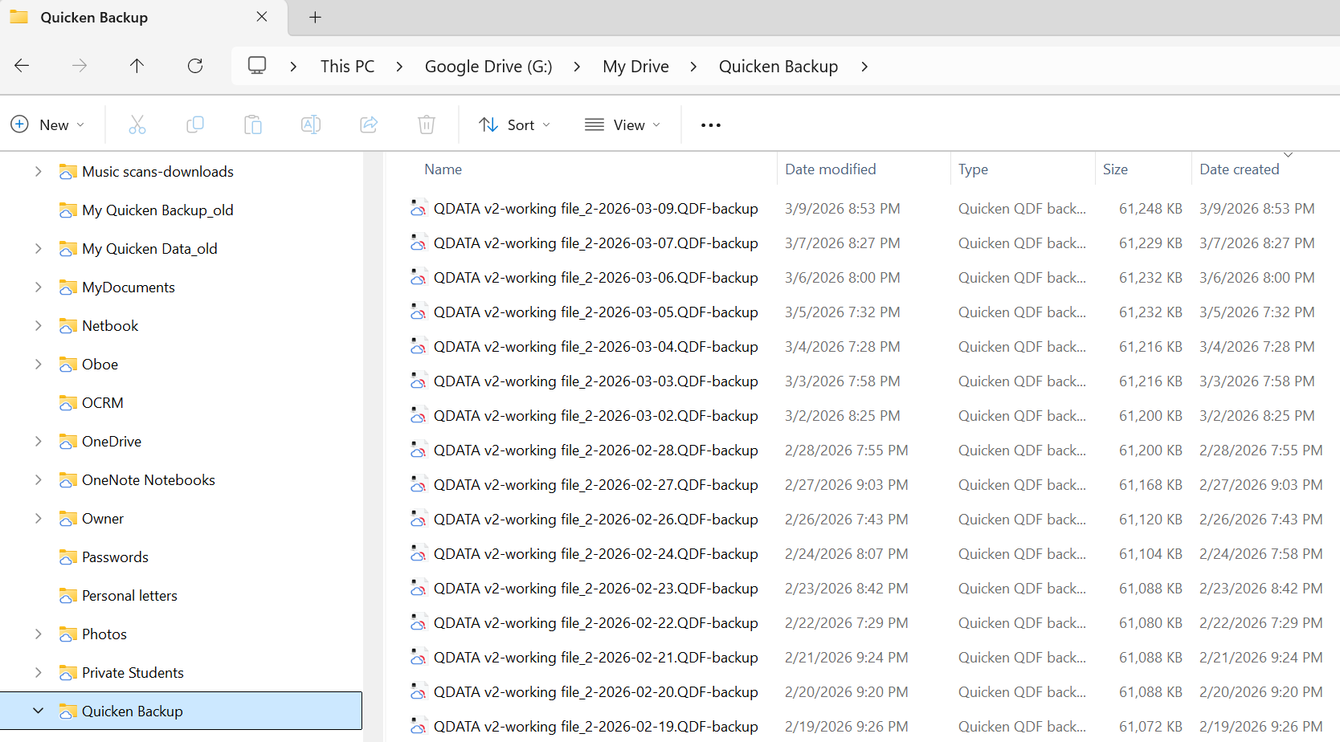
Task: Expand the Music scans-downloads folder
Action: point(38,172)
